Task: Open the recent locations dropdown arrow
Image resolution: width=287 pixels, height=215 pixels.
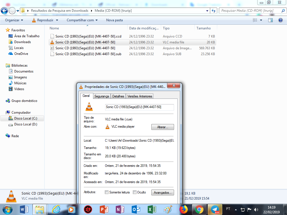Action: coord(18,11)
